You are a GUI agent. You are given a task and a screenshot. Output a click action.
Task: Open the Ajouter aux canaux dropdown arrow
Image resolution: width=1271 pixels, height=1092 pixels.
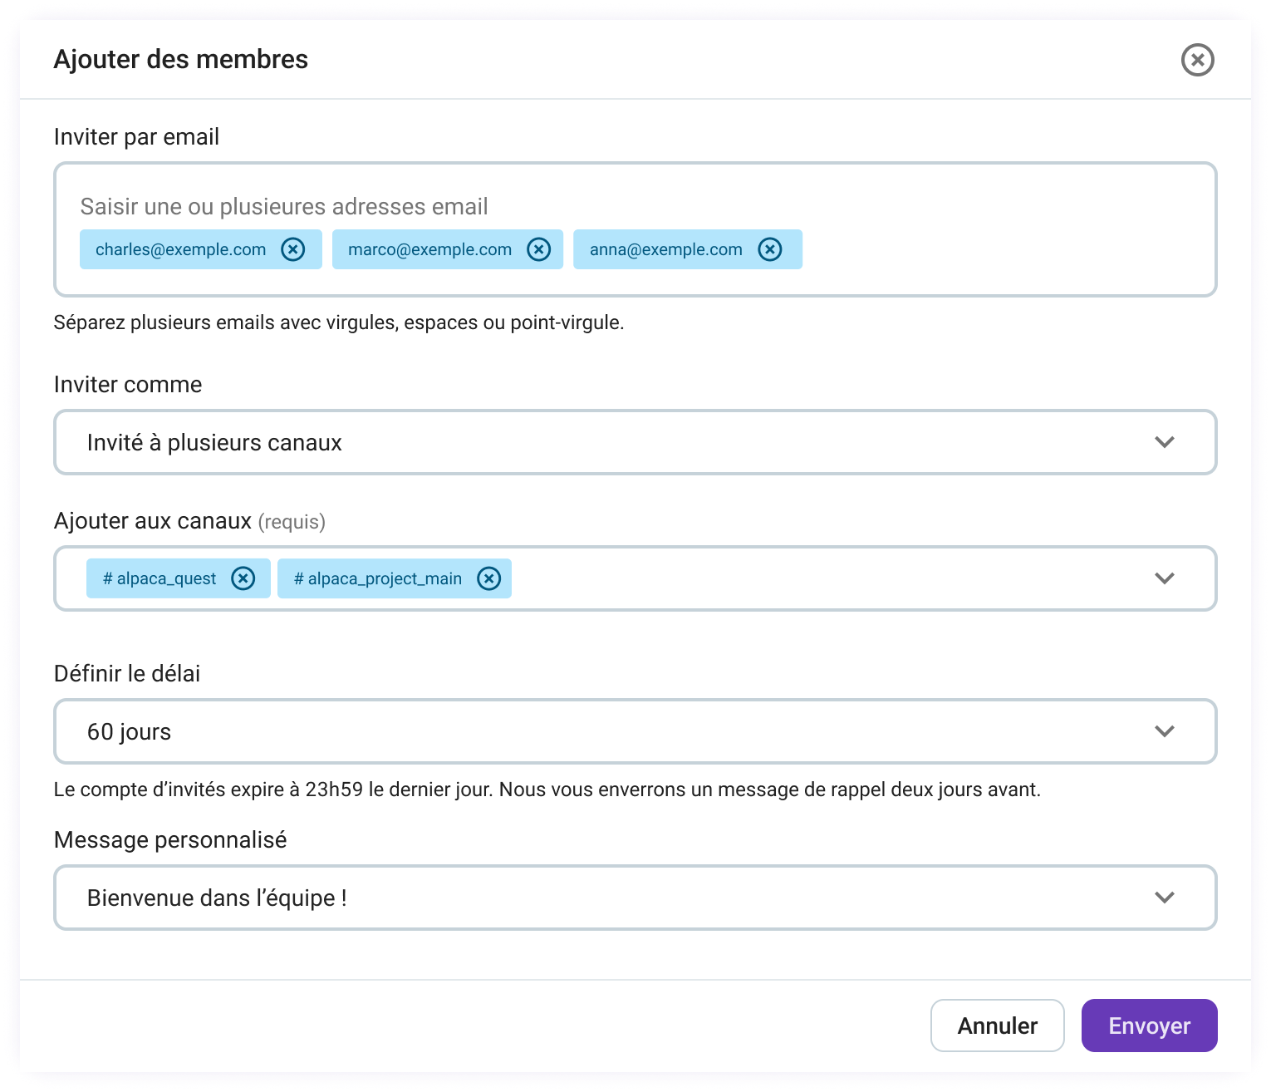1165,578
